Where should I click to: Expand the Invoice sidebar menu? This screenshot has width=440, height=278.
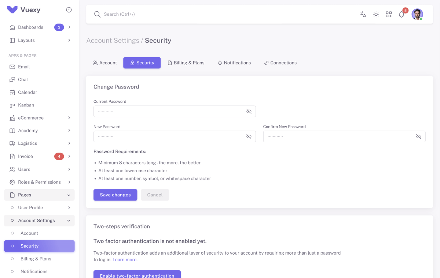point(39,156)
